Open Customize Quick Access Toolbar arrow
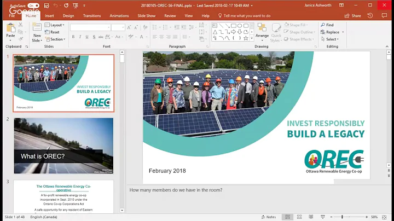 tap(84, 5)
